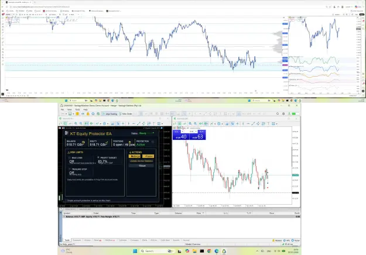The height and width of the screenshot is (255, 366).
Task: Click Reset button in EA Actions
Action: tap(142, 166)
